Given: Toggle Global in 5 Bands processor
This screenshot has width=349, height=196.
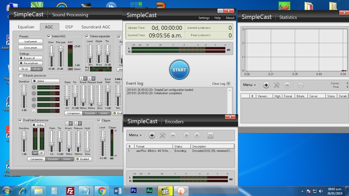Looking at the screenshot, I should point(46,81).
